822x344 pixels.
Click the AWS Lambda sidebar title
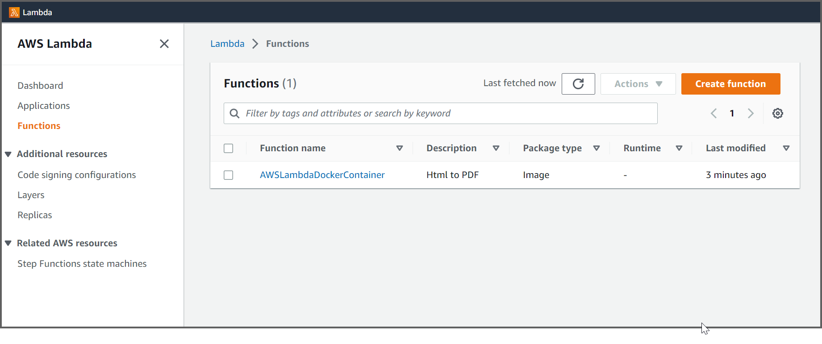55,44
